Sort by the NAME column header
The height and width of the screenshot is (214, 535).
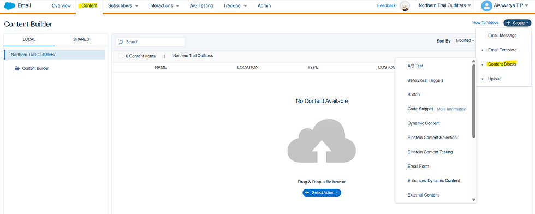point(160,67)
